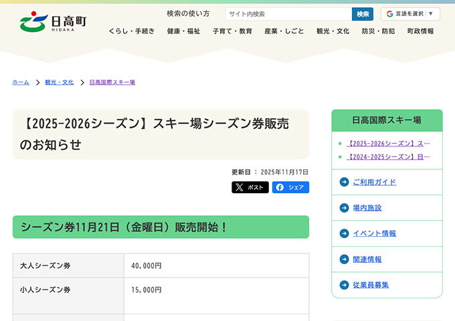Select the 40,000円 price cell

217,265
